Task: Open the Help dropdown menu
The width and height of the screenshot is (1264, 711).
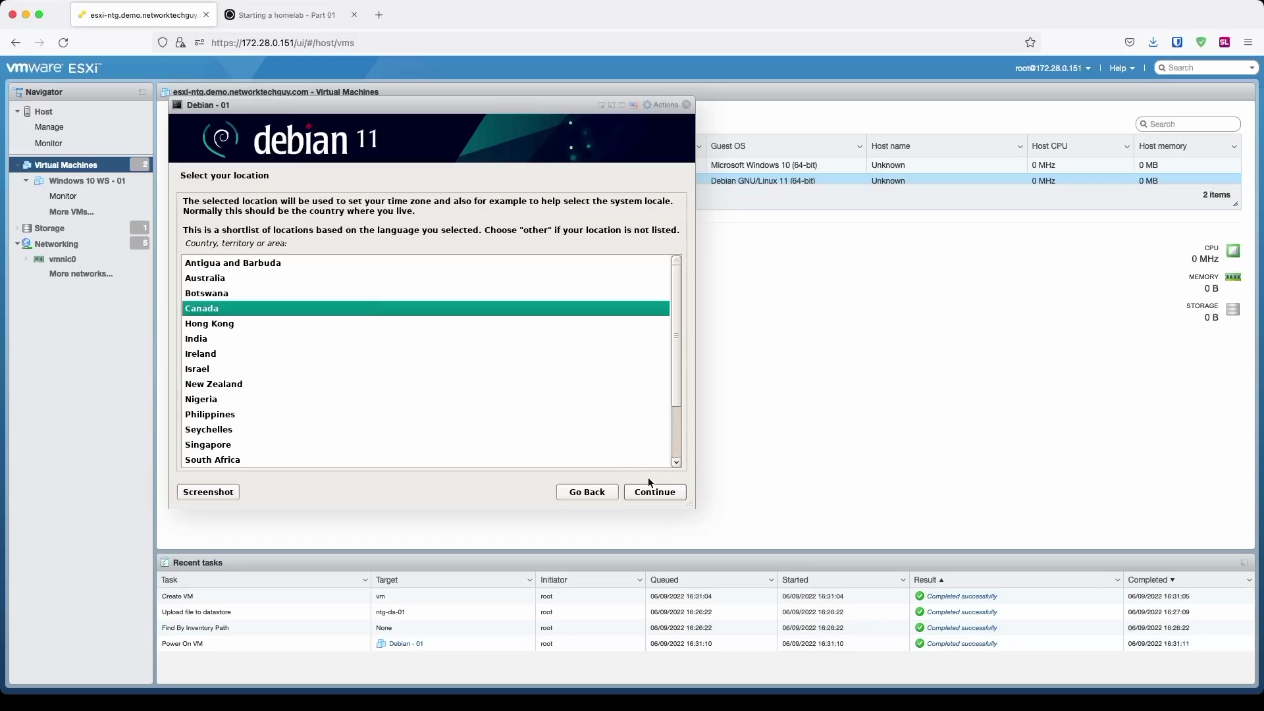Action: [1122, 68]
